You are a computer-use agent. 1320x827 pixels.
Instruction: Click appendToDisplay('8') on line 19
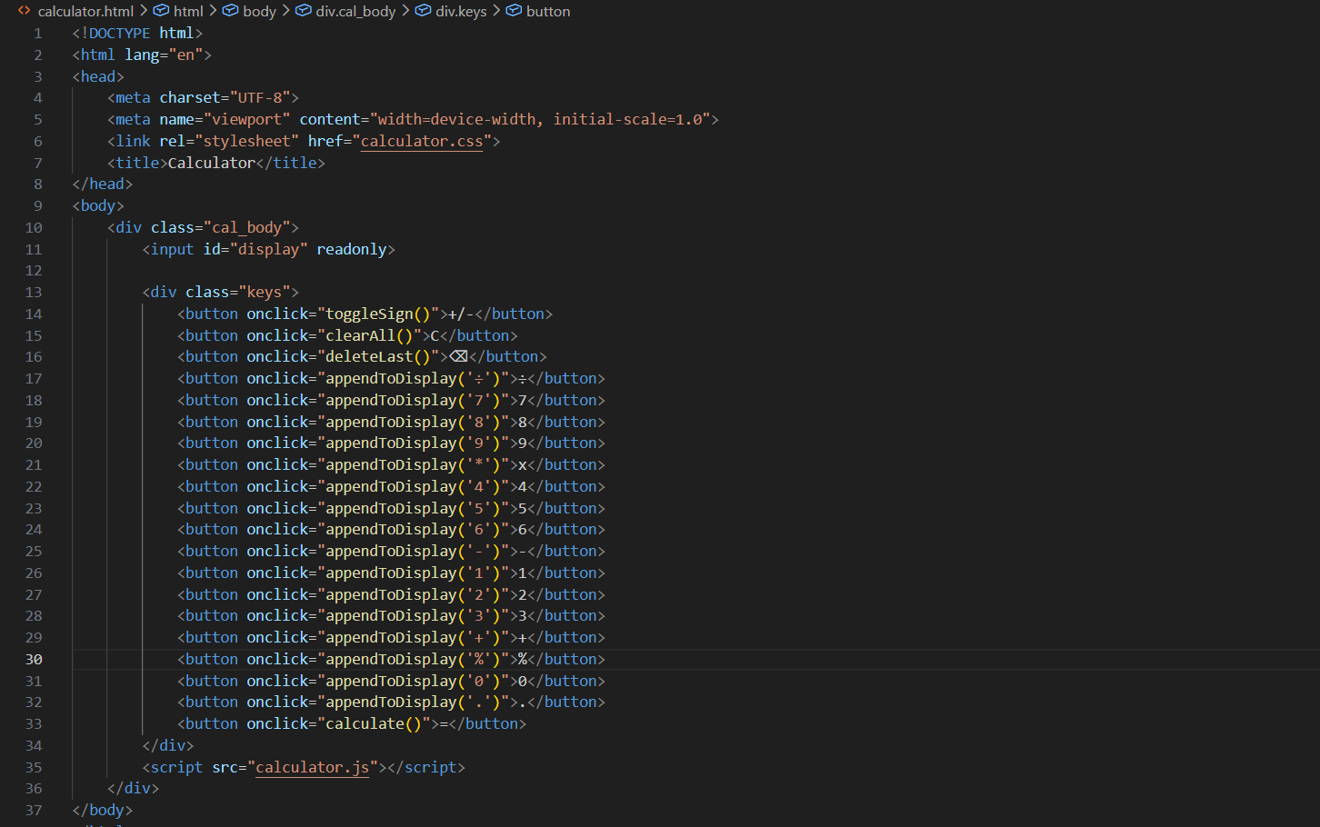(x=413, y=422)
